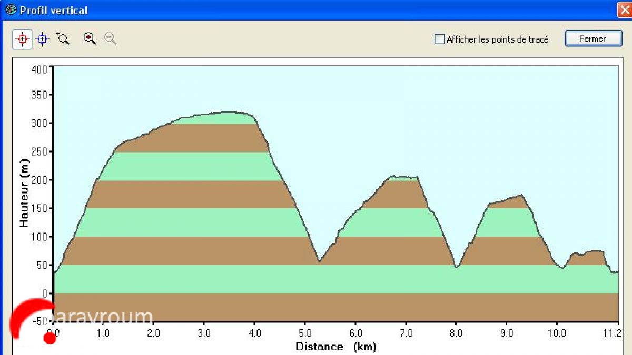Screen dimensions: 632x355
Task: Select the blue crosshair cursor tool
Action: (43, 39)
